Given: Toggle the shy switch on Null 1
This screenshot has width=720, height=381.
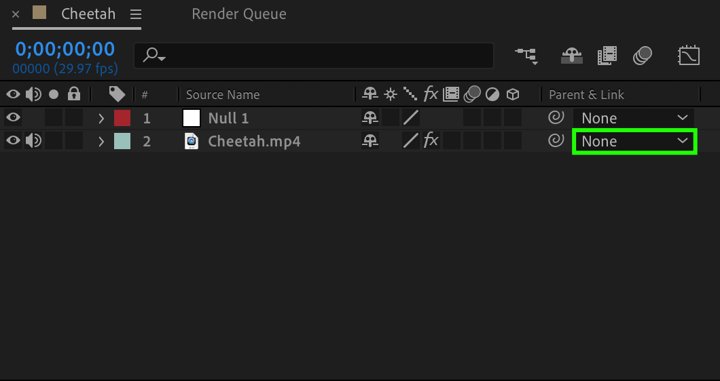Looking at the screenshot, I should (x=370, y=118).
